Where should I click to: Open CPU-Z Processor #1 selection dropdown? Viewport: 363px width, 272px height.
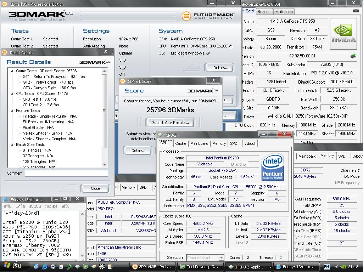[x=221, y=257]
